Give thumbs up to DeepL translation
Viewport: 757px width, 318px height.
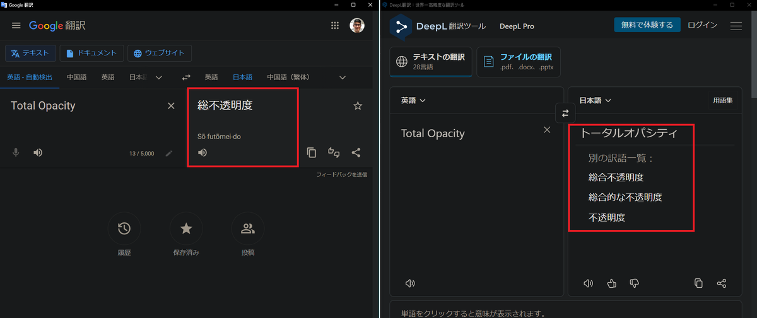click(x=611, y=283)
